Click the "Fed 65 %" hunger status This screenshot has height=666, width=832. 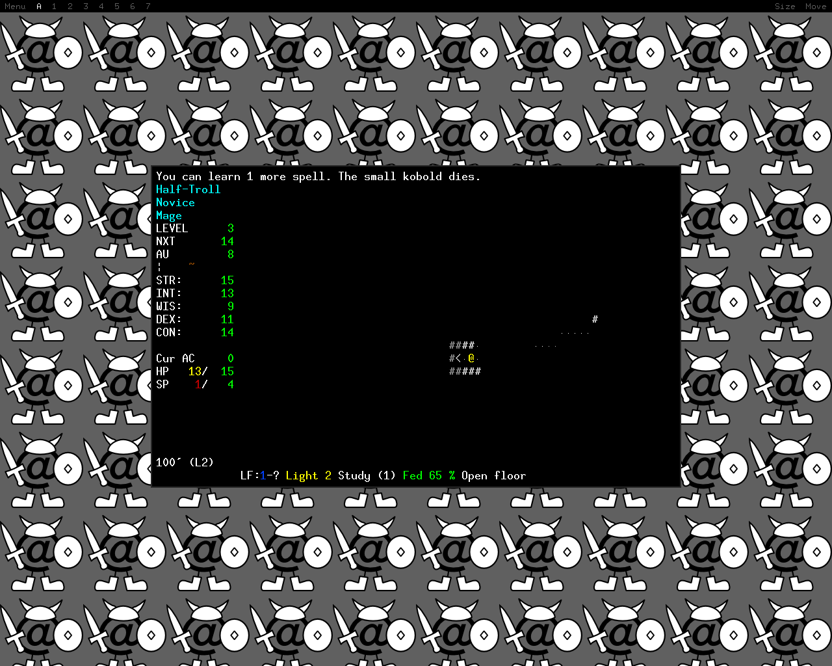429,475
